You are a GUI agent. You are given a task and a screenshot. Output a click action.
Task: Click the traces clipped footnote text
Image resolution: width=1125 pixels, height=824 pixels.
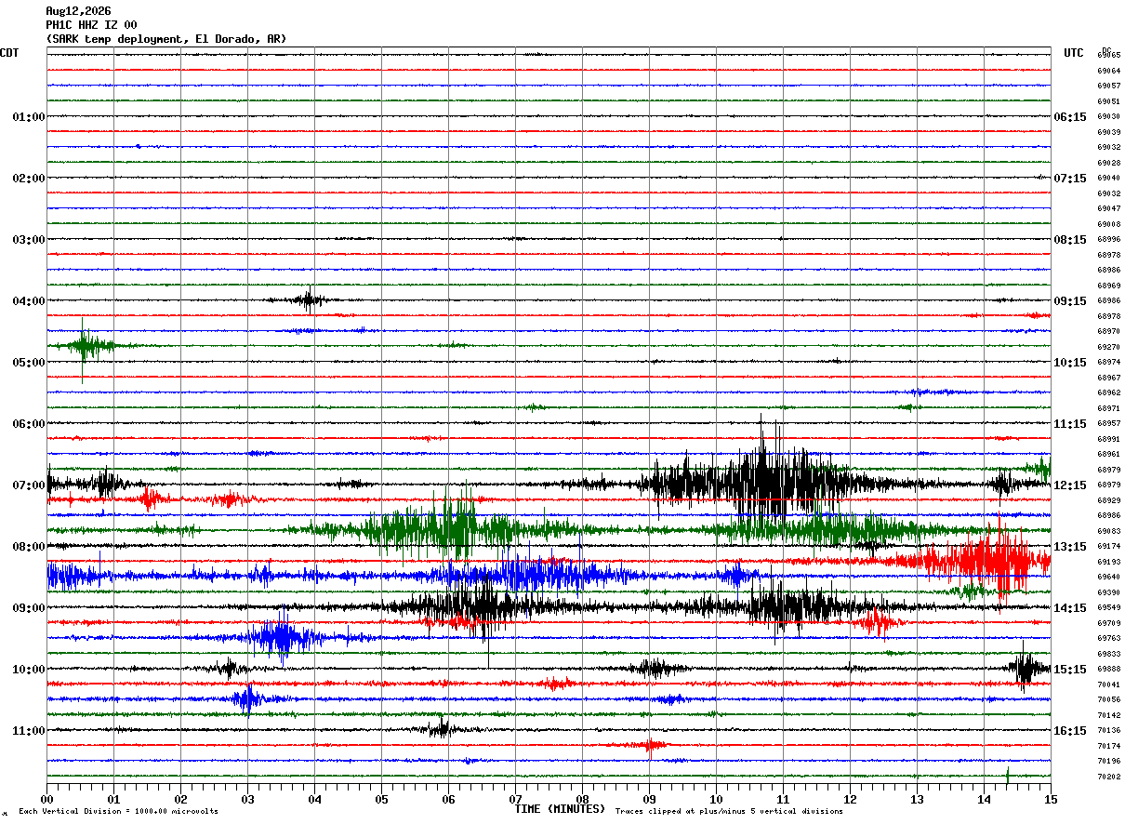(729, 812)
